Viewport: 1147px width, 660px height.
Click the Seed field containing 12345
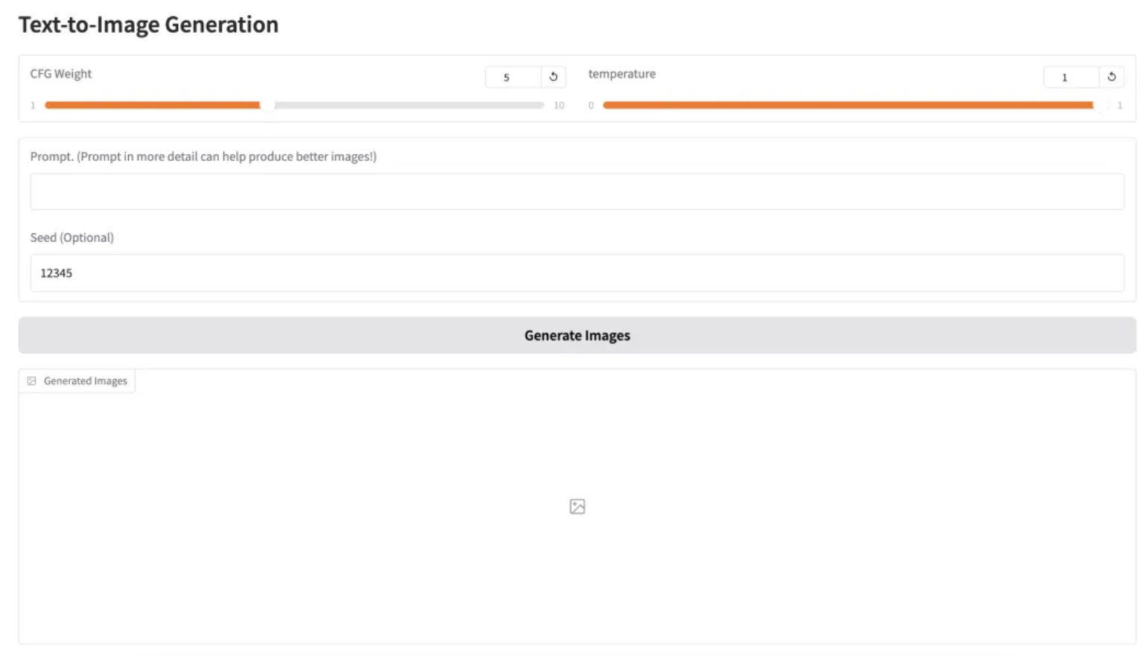(x=576, y=273)
